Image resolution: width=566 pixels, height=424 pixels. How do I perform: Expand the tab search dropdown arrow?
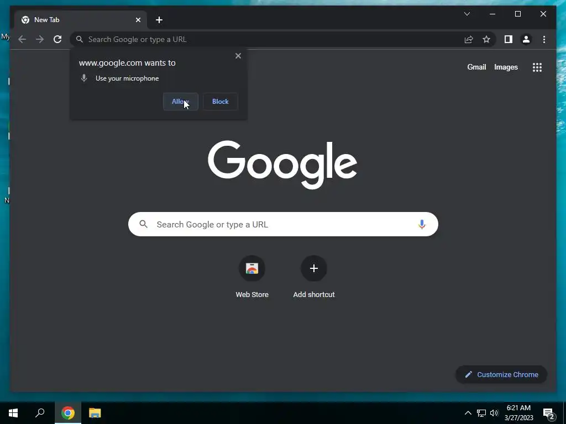(x=467, y=14)
